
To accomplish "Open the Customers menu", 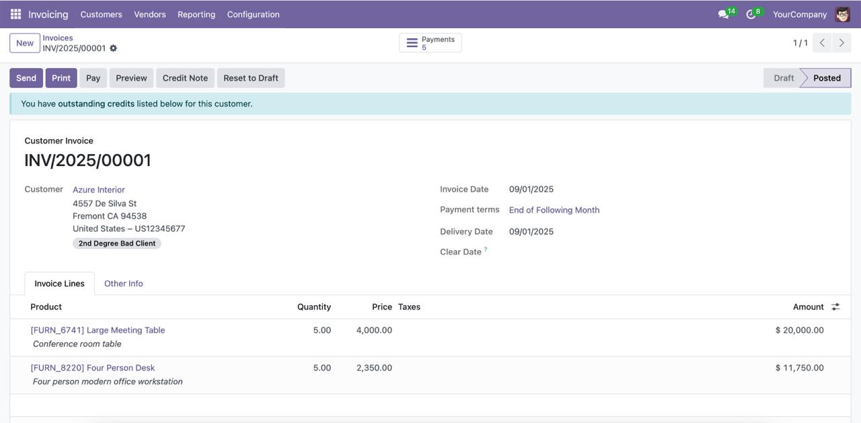I will point(101,14).
